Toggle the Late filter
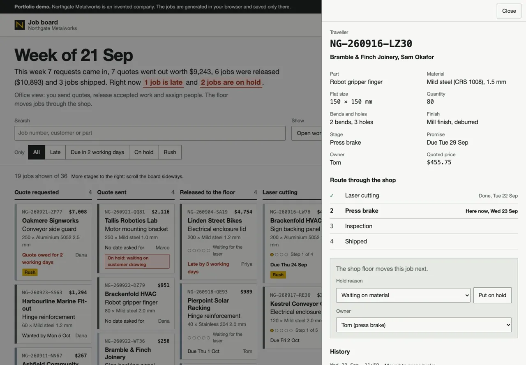This screenshot has height=365, width=526. coord(55,152)
